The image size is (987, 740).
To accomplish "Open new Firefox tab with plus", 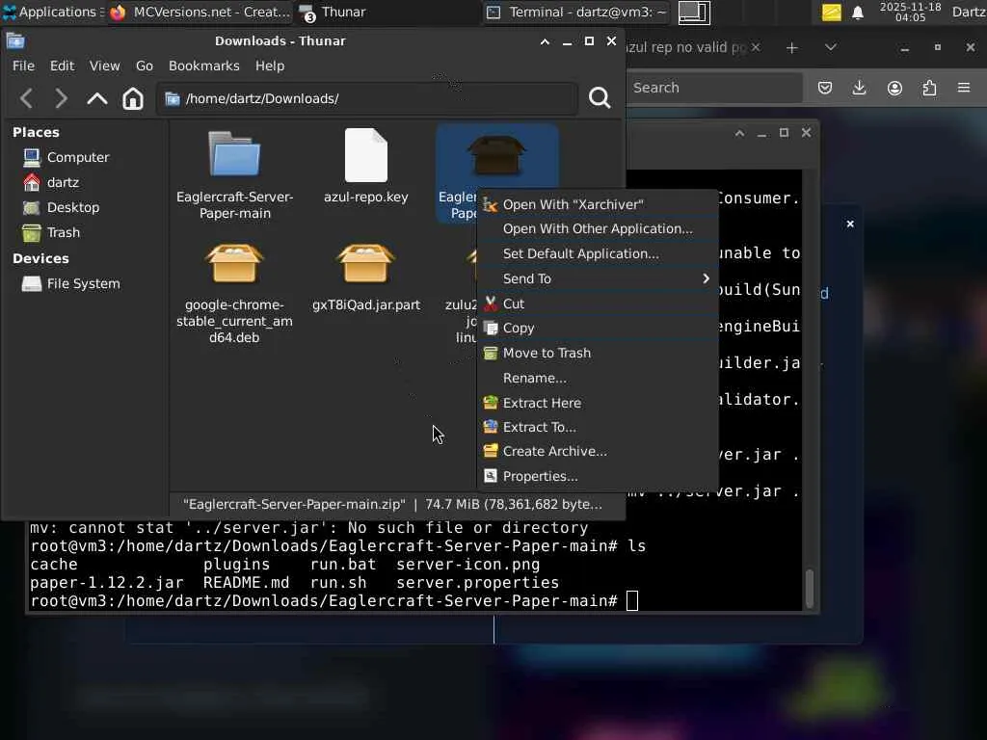I will pos(792,48).
